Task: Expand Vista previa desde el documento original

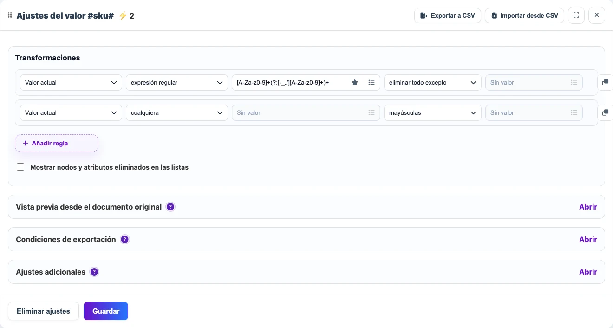Action: (x=588, y=207)
